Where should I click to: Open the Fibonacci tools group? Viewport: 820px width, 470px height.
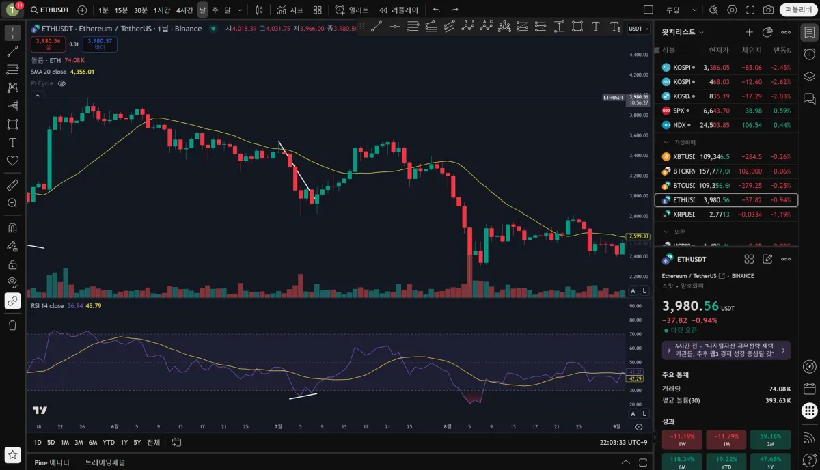coord(12,69)
